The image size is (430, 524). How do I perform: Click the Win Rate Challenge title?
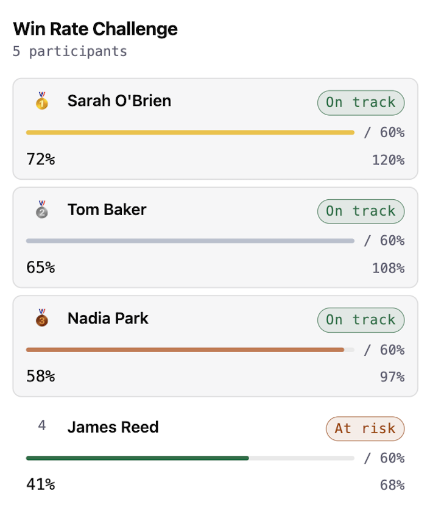pyautogui.click(x=95, y=29)
